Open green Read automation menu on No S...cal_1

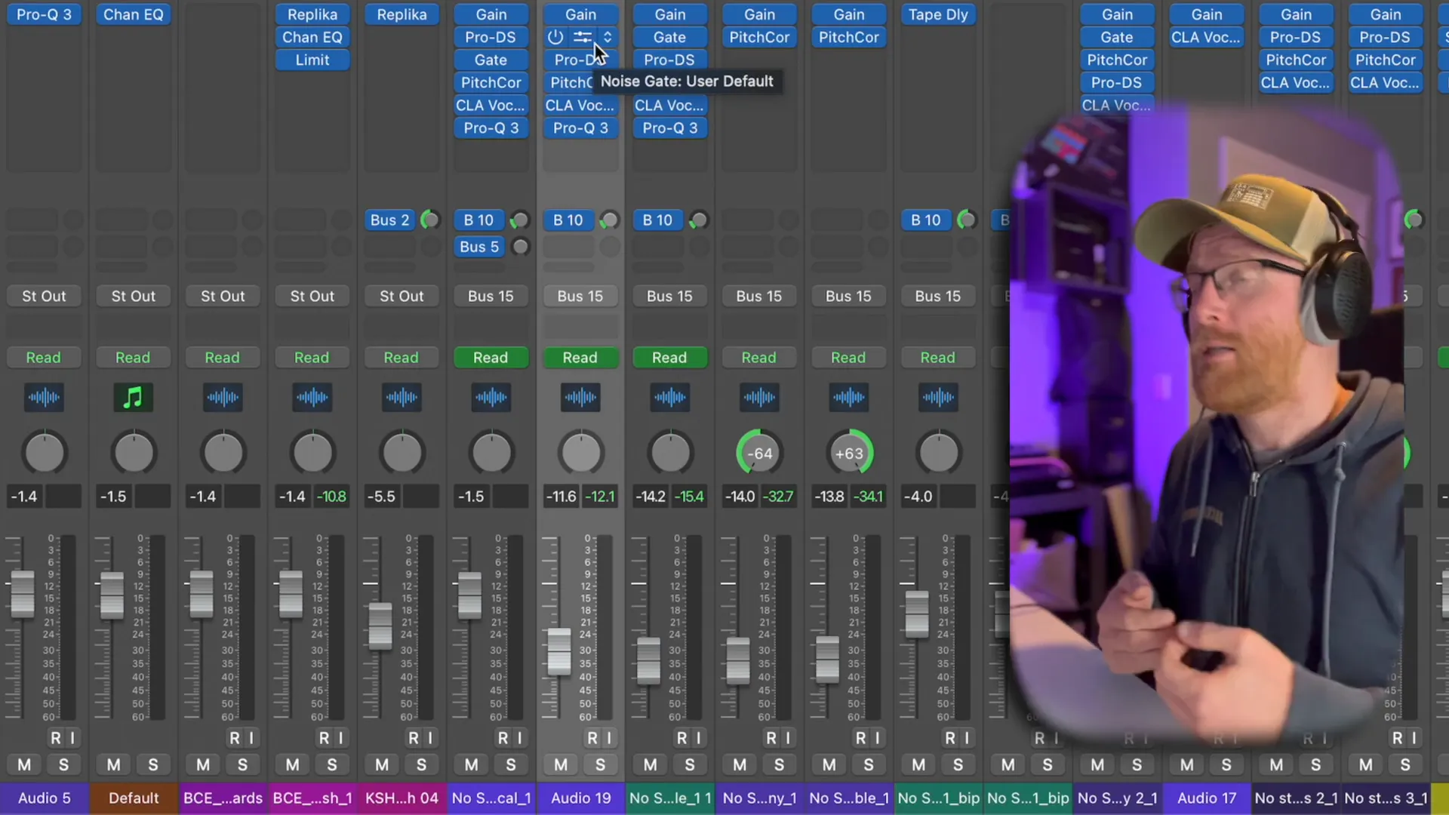(x=491, y=357)
